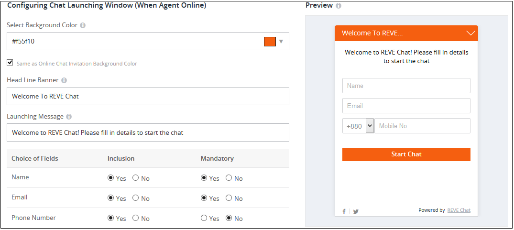Open +880 country code dropdown
This screenshot has height=230, width=514.
click(370, 126)
